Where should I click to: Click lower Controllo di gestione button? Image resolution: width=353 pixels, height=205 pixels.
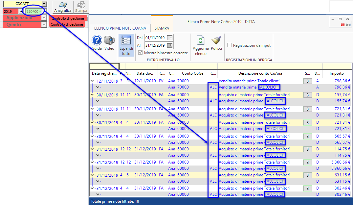[x=67, y=24]
